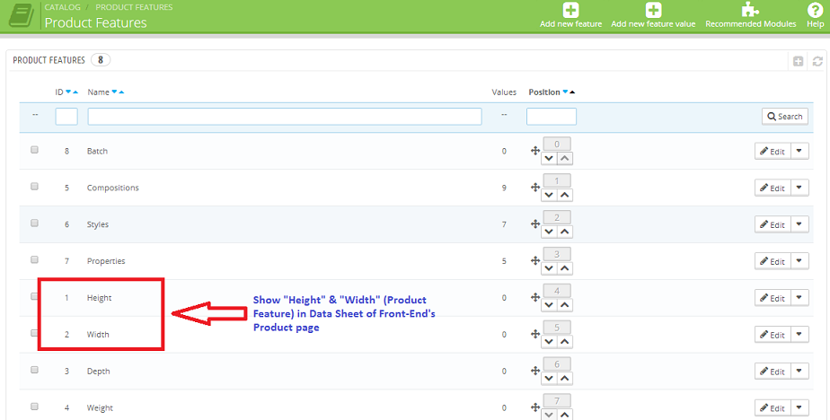Select the Batch row checkbox
Screen dimensions: 830x420
(34, 150)
